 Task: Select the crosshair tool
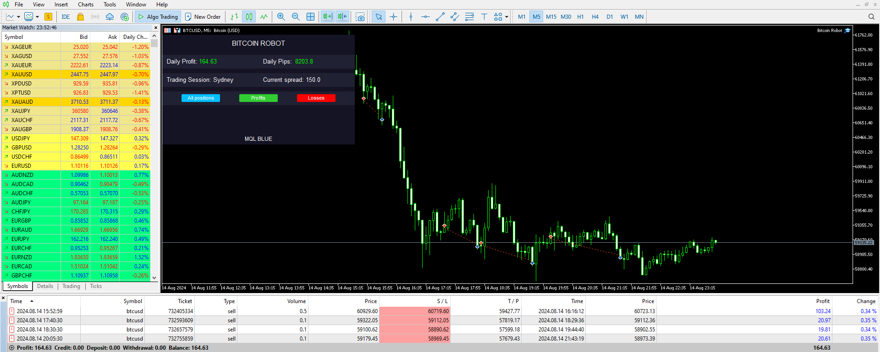393,17
